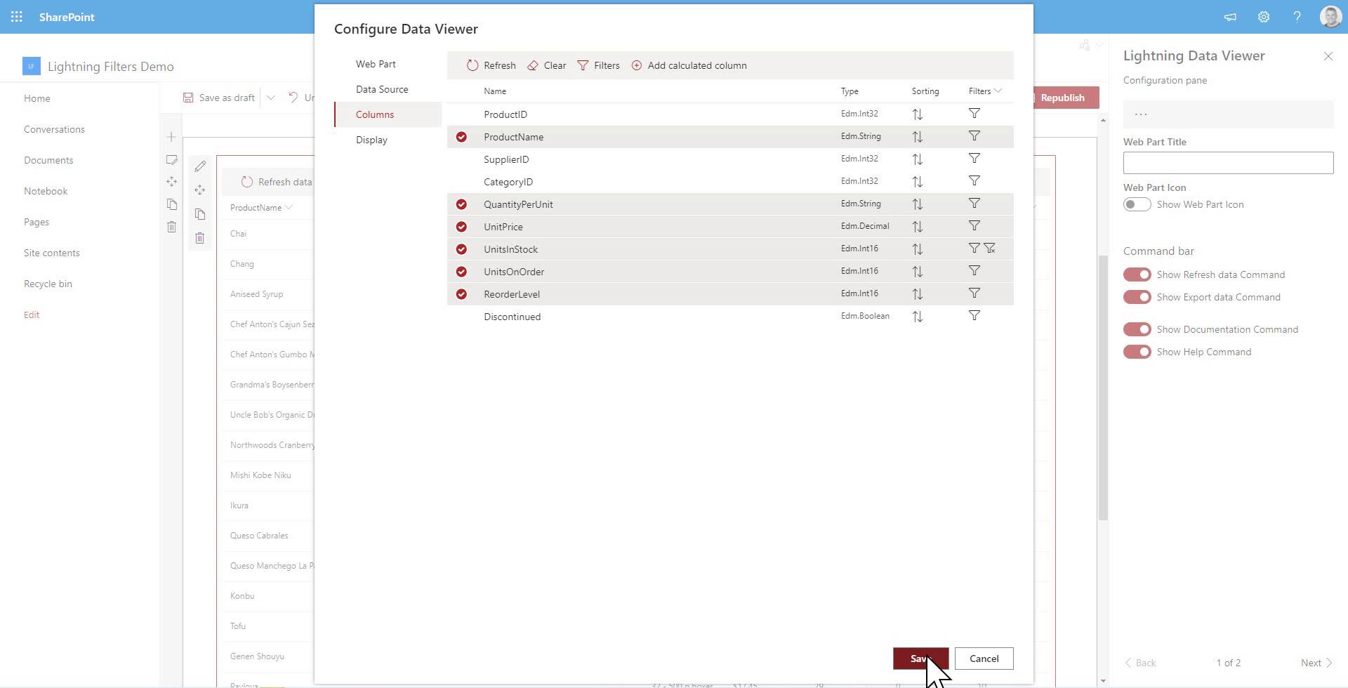The width and height of the screenshot is (1348, 688).
Task: Click the web part edit pencil icon
Action: point(200,166)
